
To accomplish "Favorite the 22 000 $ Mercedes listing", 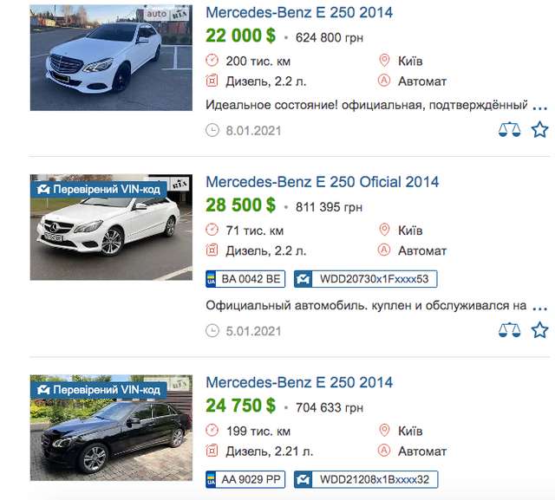I will [x=539, y=130].
